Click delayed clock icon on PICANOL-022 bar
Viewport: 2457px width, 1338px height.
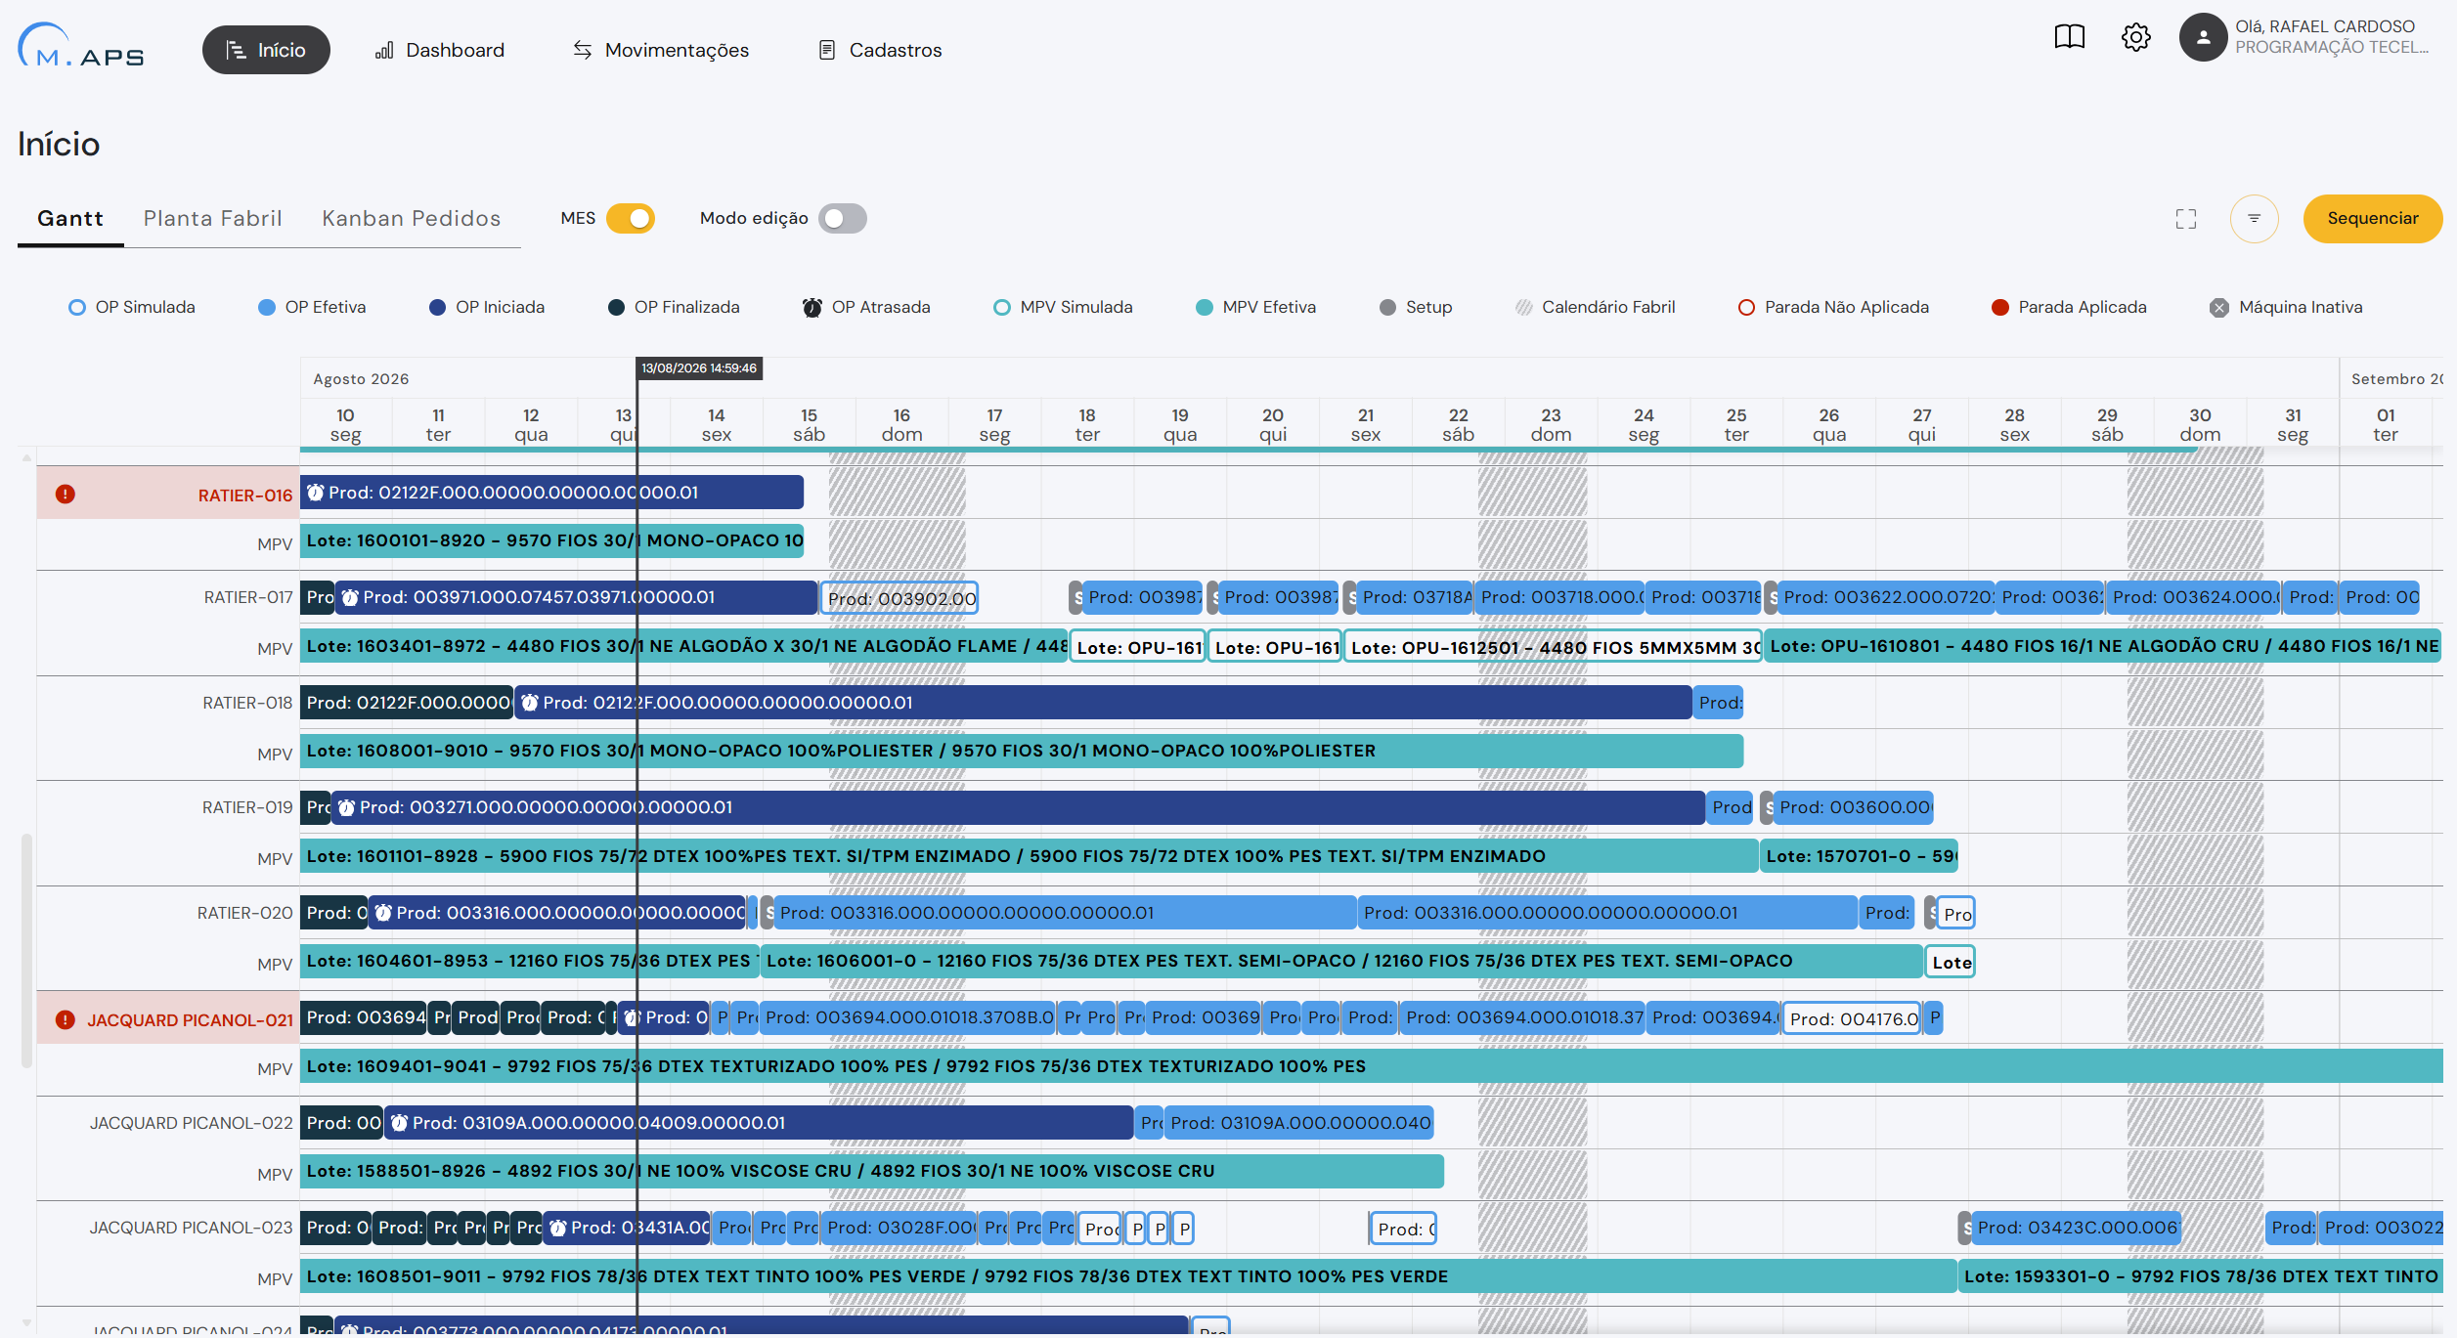399,1123
